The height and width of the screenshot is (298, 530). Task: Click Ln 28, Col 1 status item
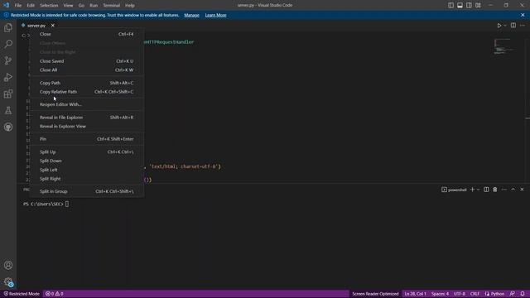point(415,294)
